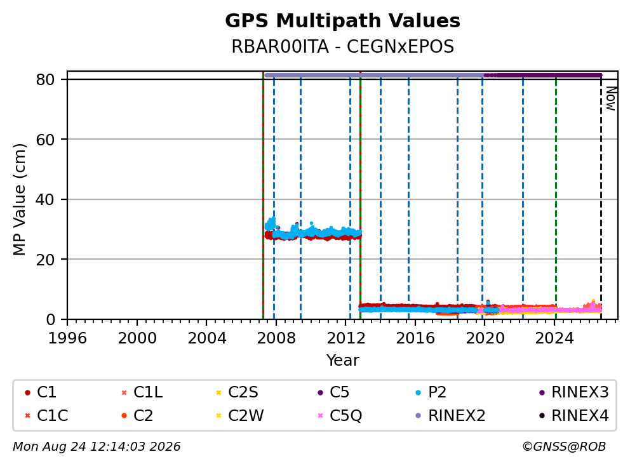Click the P2 blue legend dot
630x466 pixels.
[x=419, y=392]
